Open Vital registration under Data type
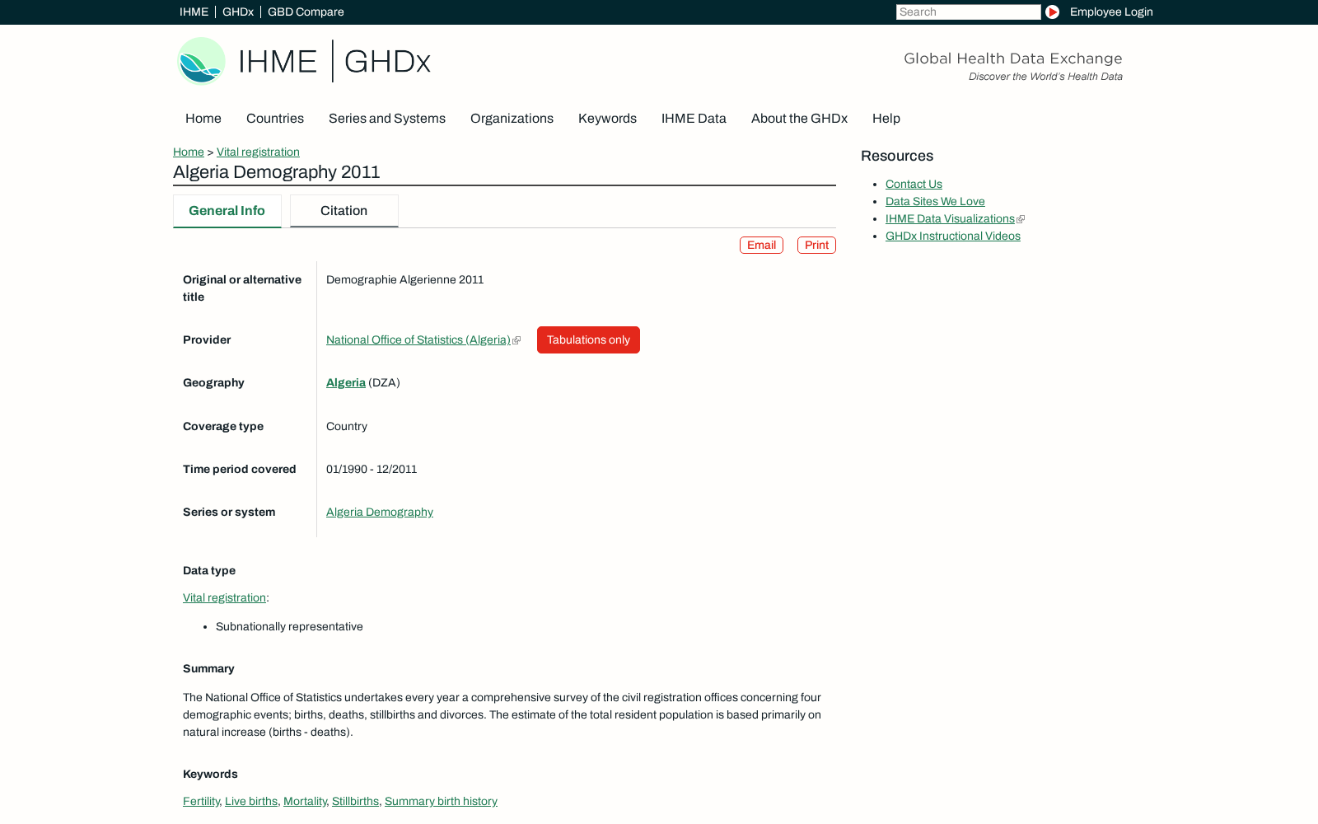Image resolution: width=1318 pixels, height=824 pixels. [224, 598]
